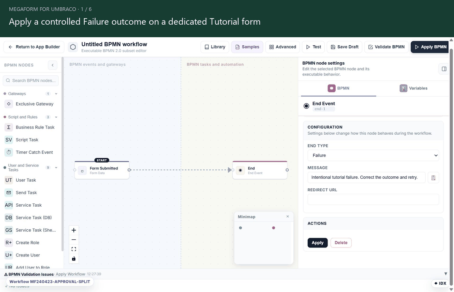Open the message variable picker clipboard icon

click(x=433, y=178)
